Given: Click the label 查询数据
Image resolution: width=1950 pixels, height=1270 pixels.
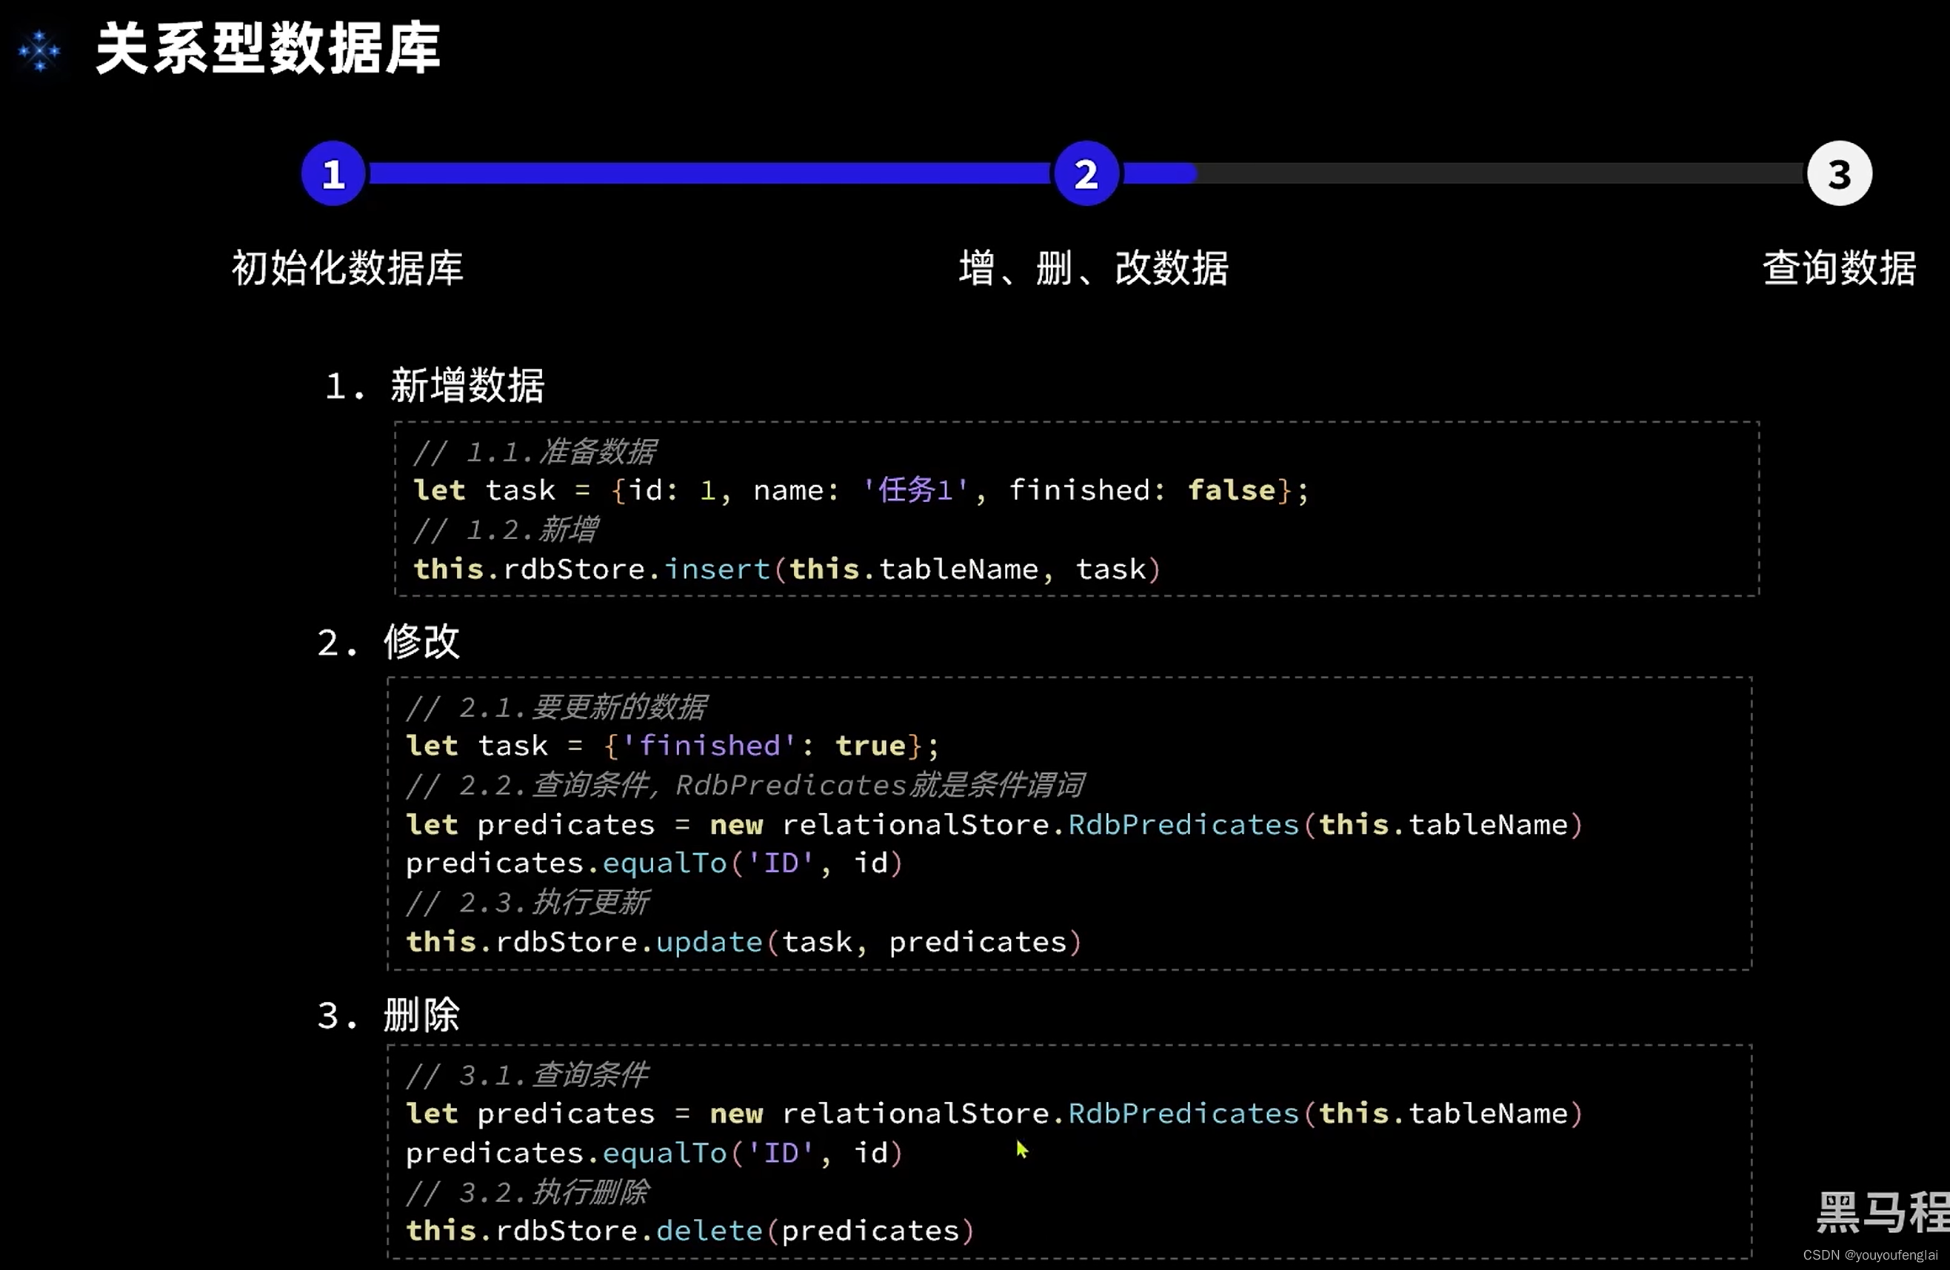Looking at the screenshot, I should pyautogui.click(x=1839, y=268).
